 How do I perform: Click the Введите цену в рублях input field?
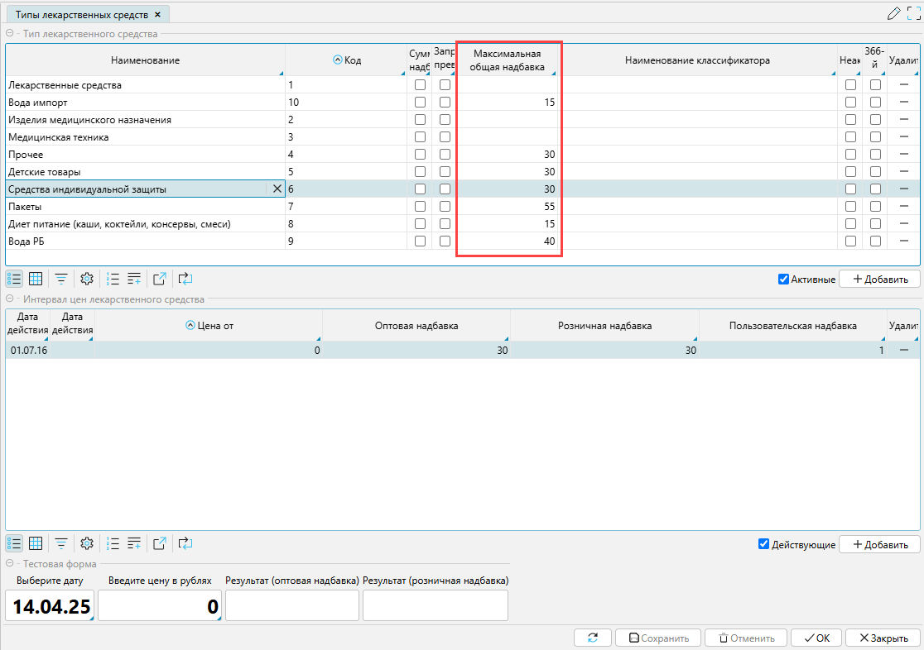(160, 606)
